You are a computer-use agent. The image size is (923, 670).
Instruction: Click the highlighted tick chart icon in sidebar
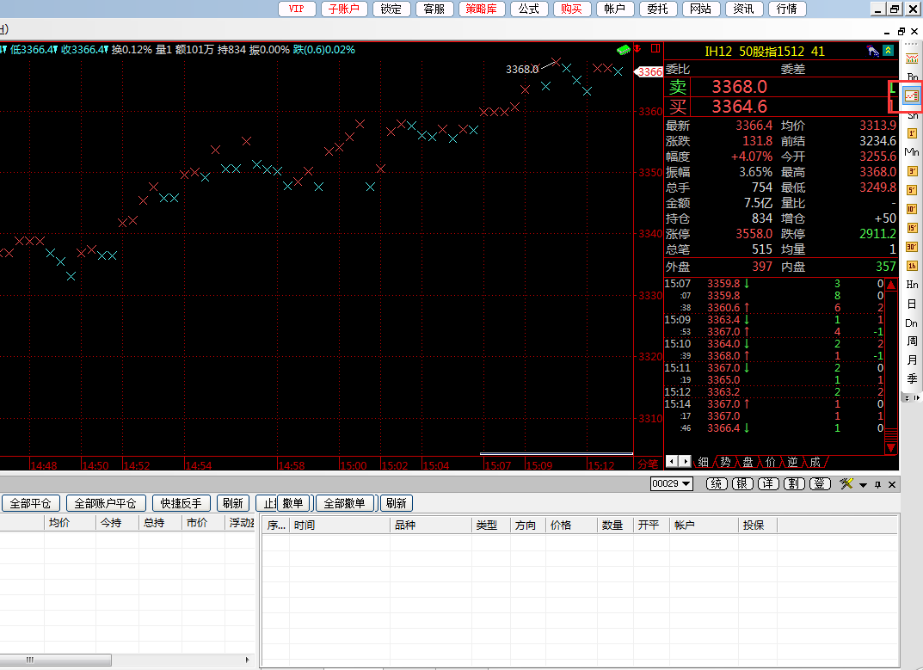pos(912,95)
